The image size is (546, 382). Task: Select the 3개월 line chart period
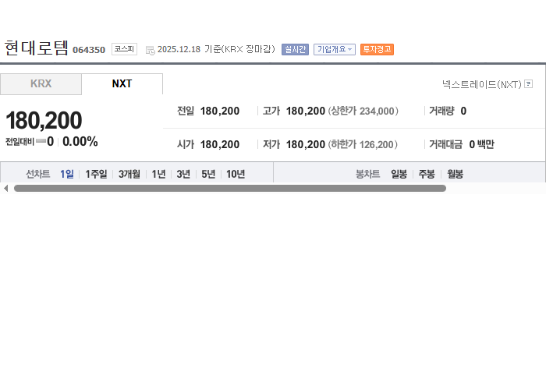point(129,174)
